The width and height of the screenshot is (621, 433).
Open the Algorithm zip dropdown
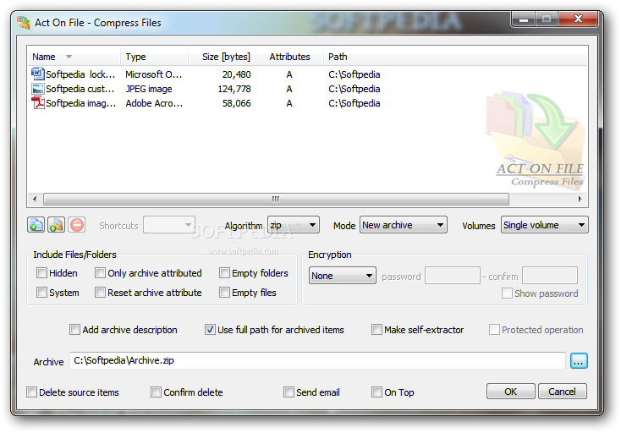tap(294, 225)
